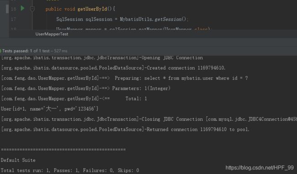
Task: Click the green tests-passed status icon
Action: click(0, 51)
